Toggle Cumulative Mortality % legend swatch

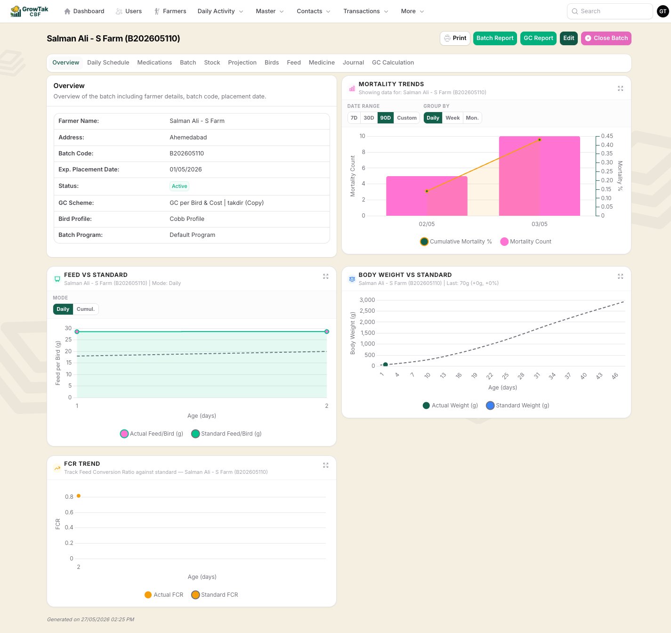(424, 242)
